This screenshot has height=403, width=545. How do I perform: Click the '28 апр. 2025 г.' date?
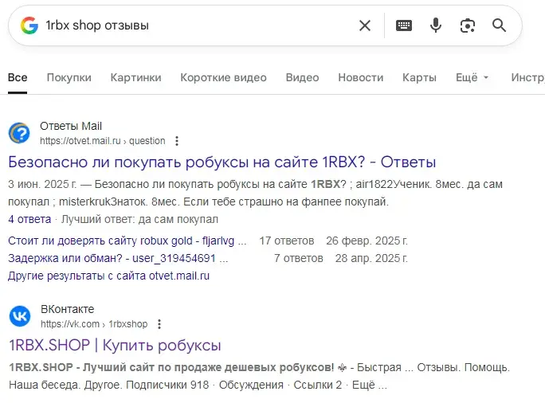click(x=371, y=259)
